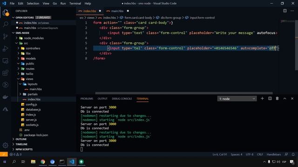The image size is (298, 167).
Task: Open package-lock.json file
Action: pos(36,135)
